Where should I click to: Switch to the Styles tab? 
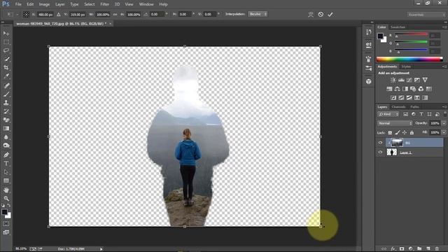click(406, 66)
